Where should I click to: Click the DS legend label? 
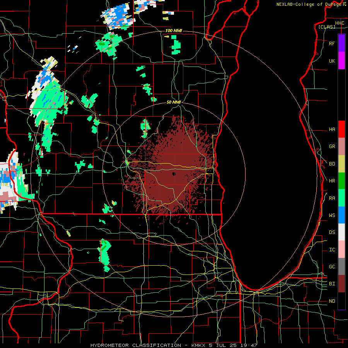coord(332,232)
